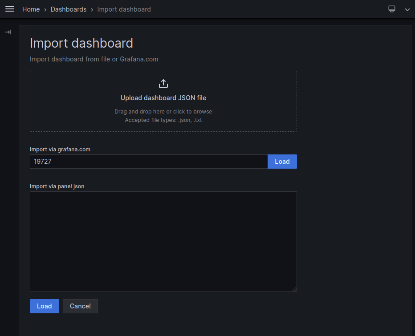The image size is (415, 336).
Task: Select the Import dashboard breadcrumb item
Action: click(124, 9)
